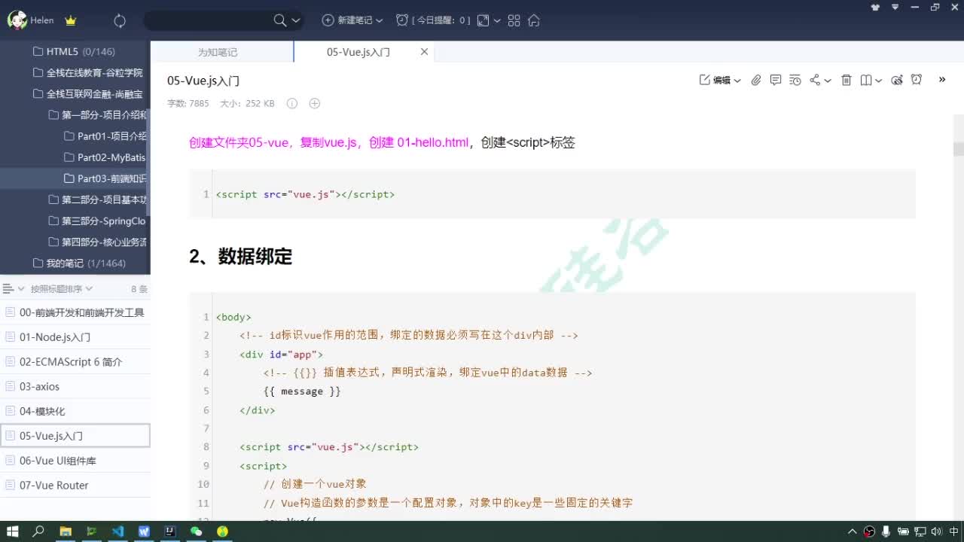964x542 pixels.
Task: Show hidden system tray icons
Action: click(x=853, y=531)
